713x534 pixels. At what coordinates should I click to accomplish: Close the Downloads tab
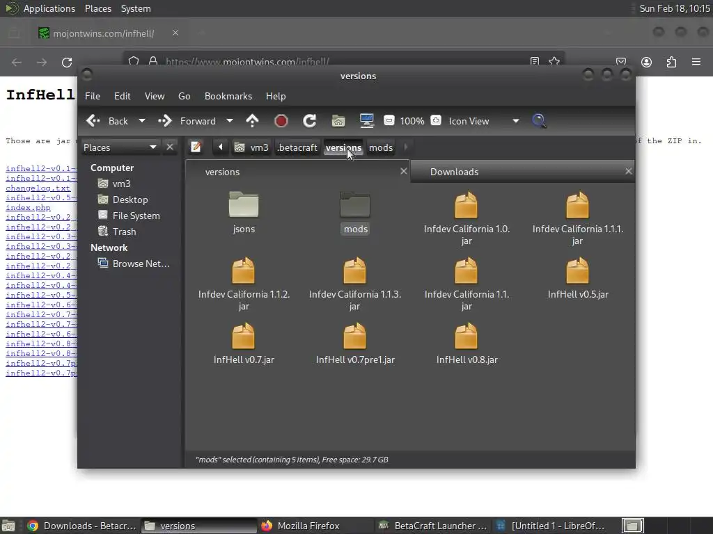(629, 171)
